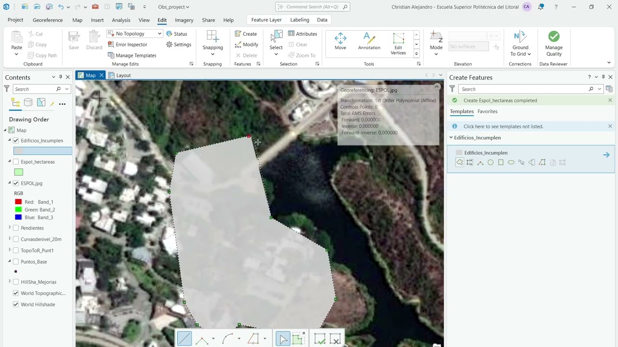
Task: Open the Attributes pane
Action: click(303, 34)
